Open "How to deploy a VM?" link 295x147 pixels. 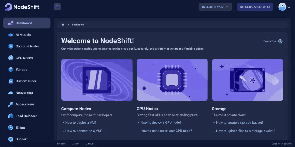pyautogui.click(x=81, y=122)
